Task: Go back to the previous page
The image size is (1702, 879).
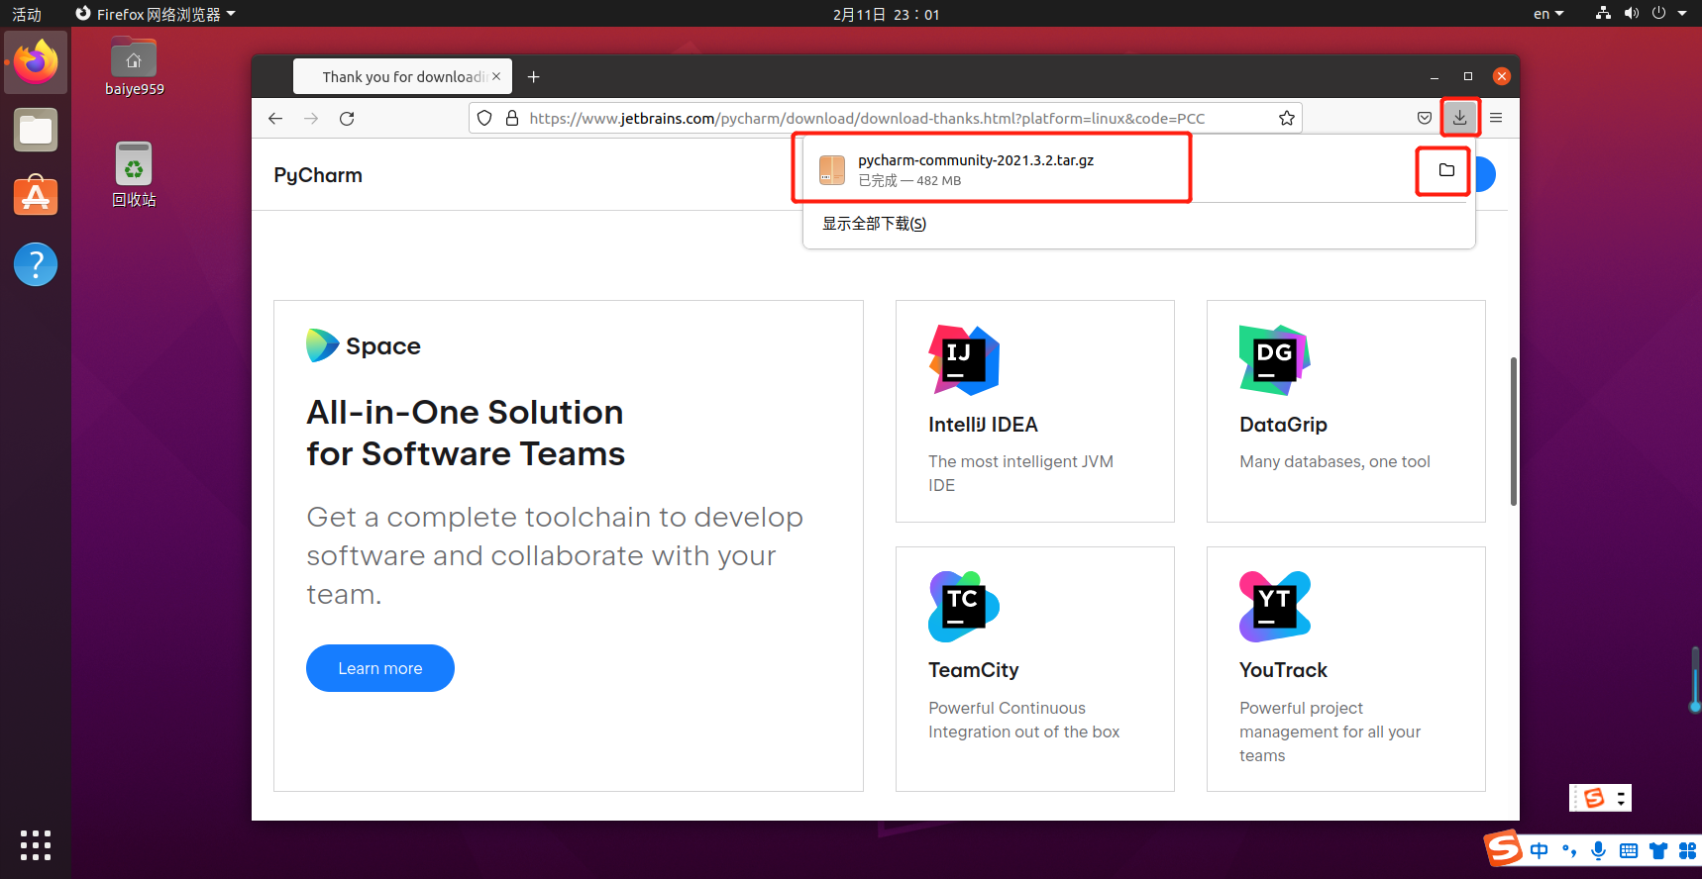Action: pyautogui.click(x=275, y=119)
